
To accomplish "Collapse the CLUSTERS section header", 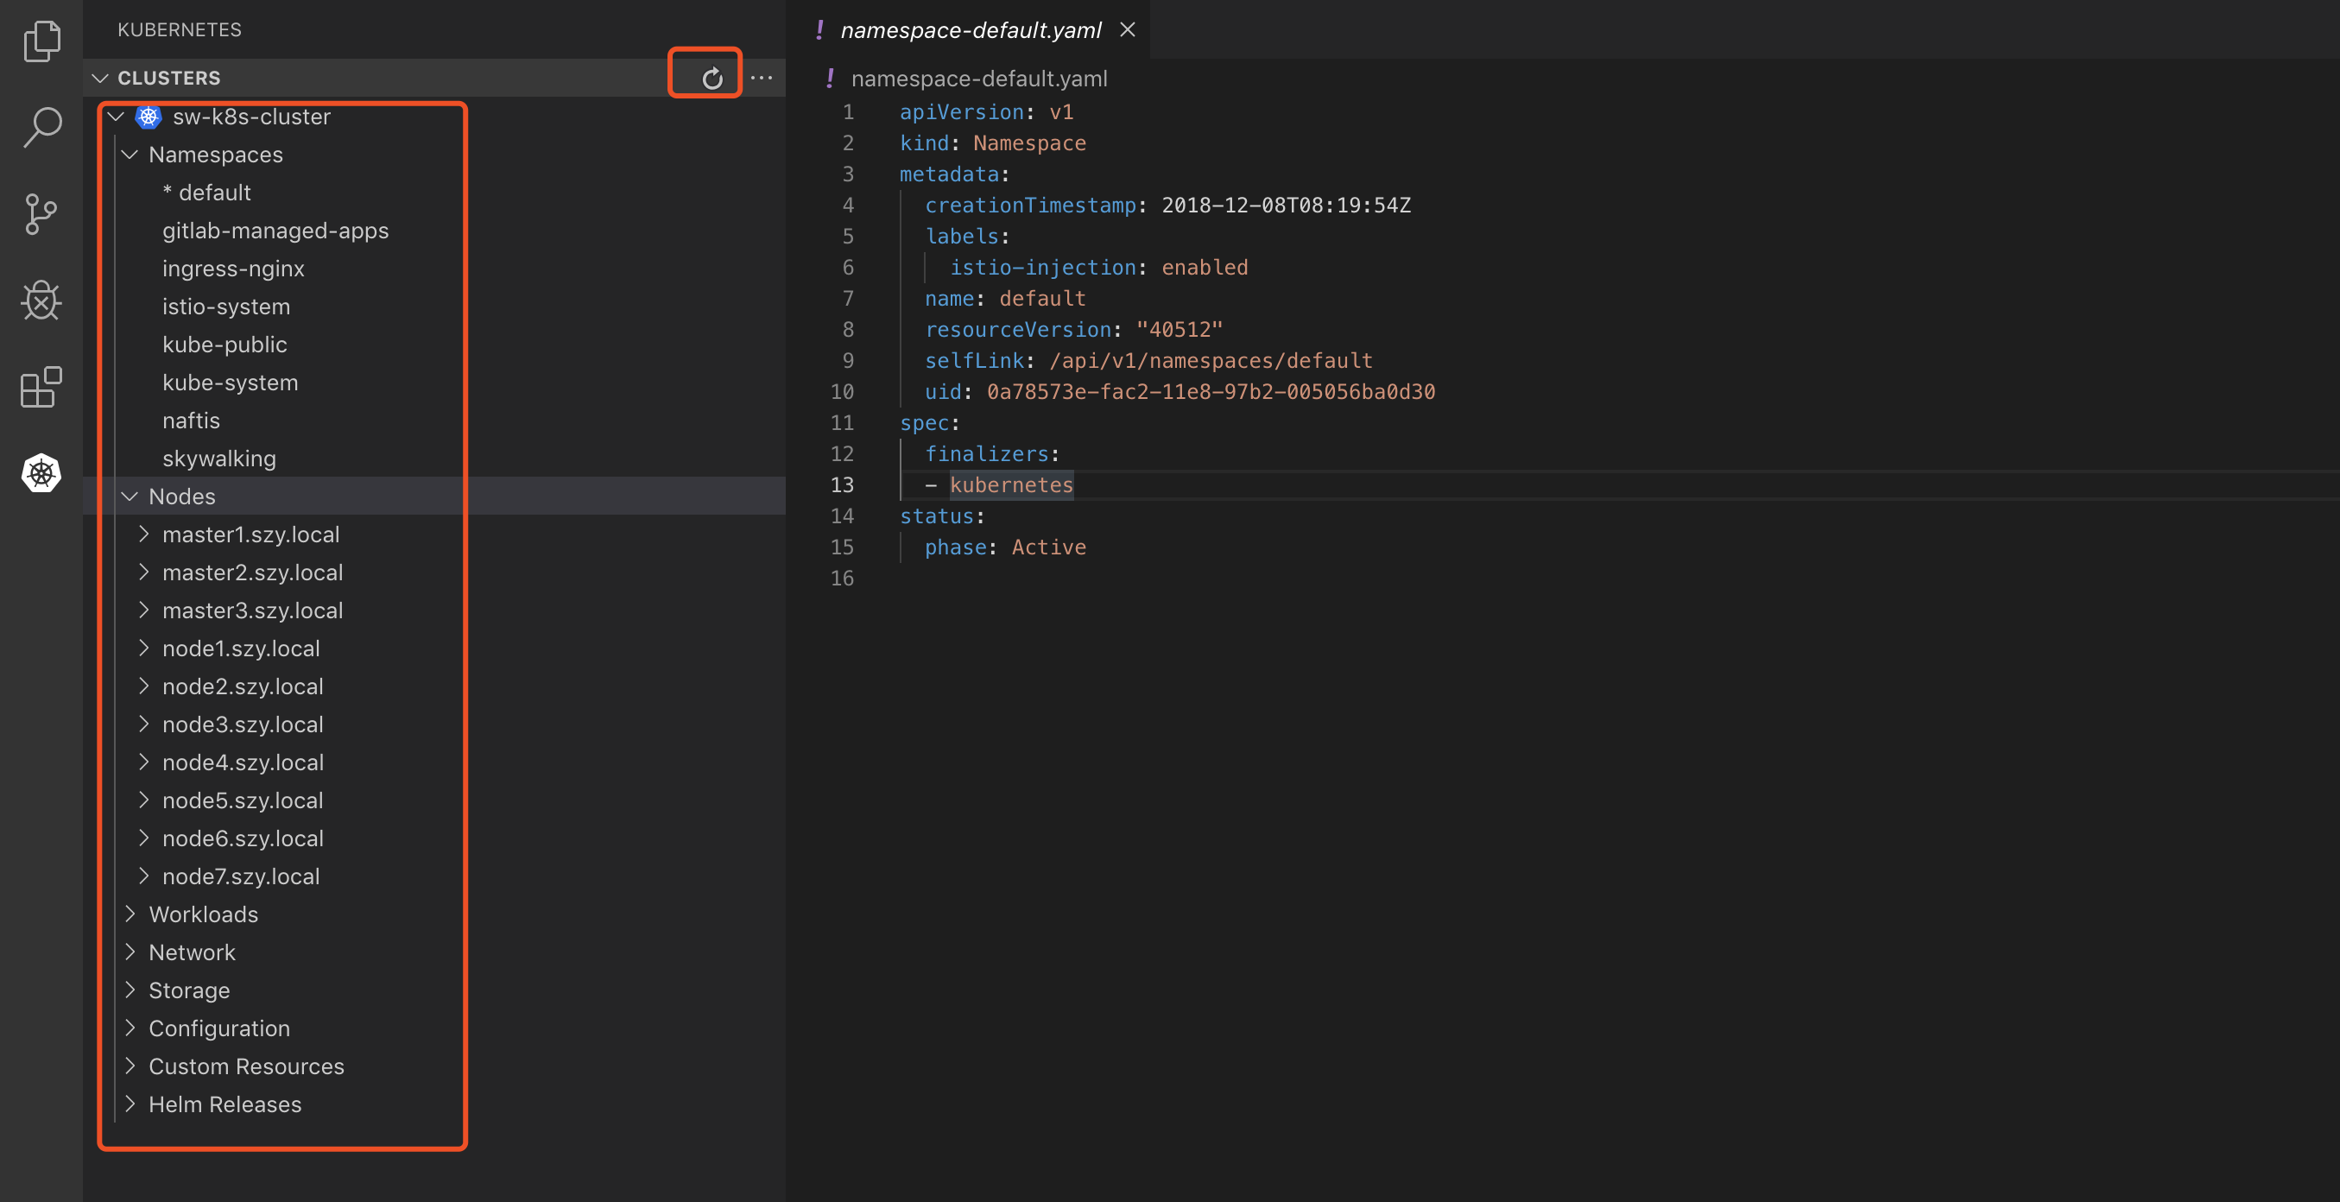I will pyautogui.click(x=101, y=78).
